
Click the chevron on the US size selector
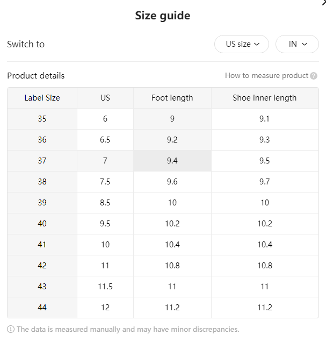click(257, 44)
